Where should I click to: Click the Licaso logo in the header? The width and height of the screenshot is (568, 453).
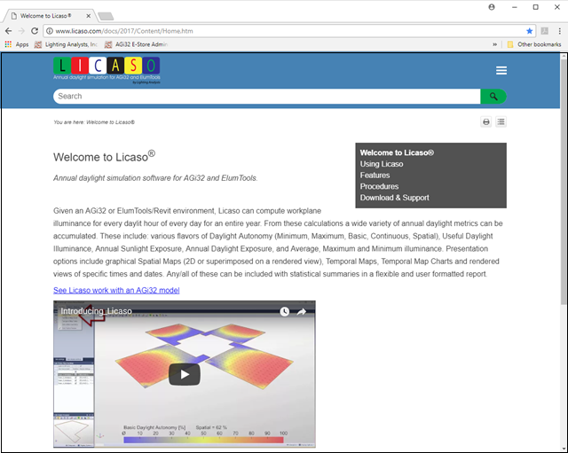106,68
